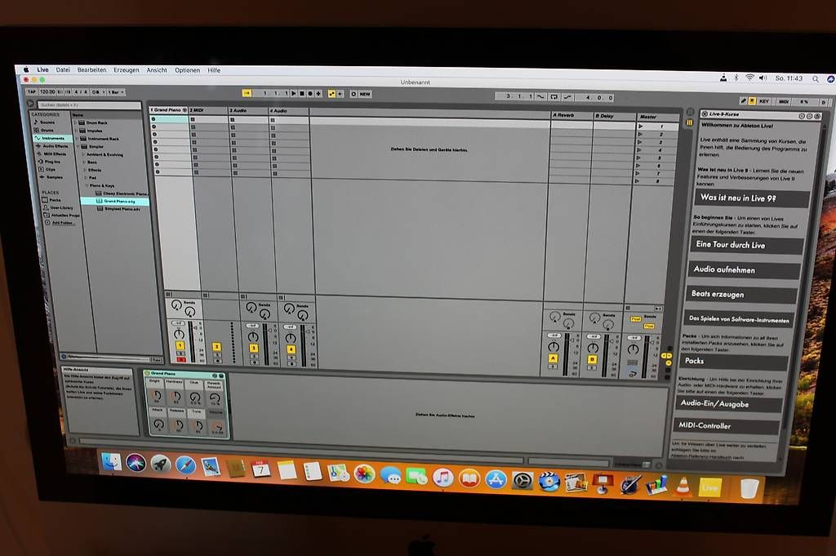Tap the TAP tempo button
836x556 pixels.
(32, 91)
